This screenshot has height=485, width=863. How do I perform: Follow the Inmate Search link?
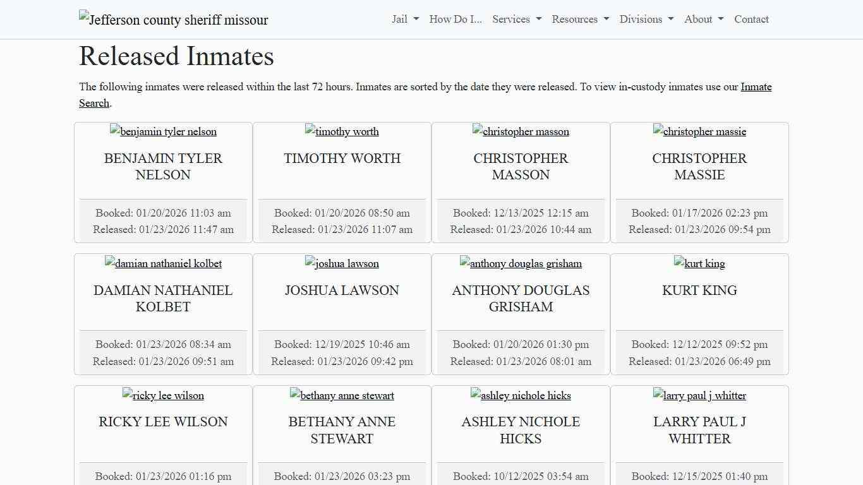pos(756,87)
